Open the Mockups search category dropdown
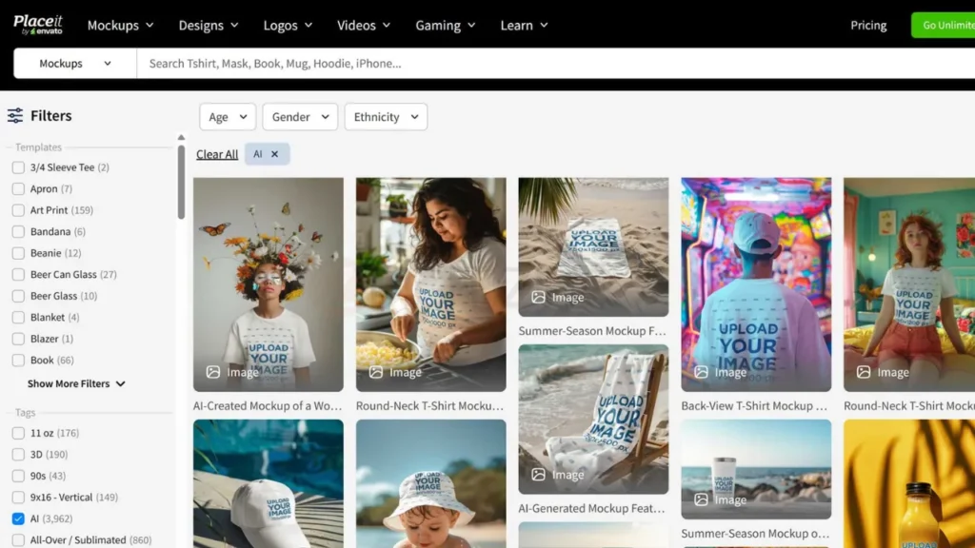 coord(74,64)
